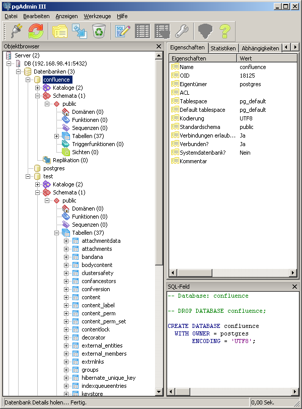
Task: Open the Werkzeuge menu
Action: tap(97, 16)
